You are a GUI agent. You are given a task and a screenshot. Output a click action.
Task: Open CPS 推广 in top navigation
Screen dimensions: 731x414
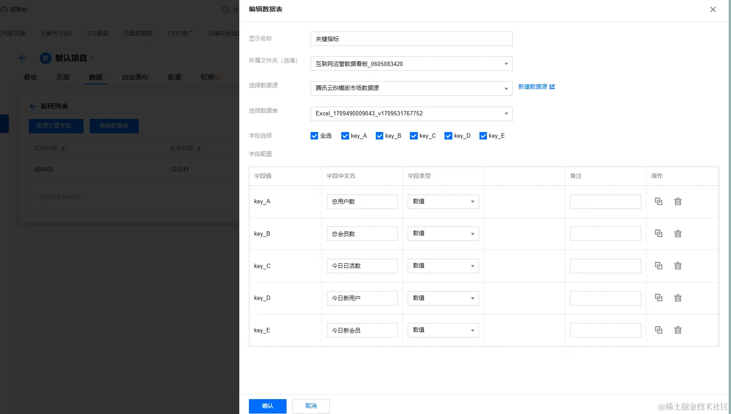tap(180, 33)
